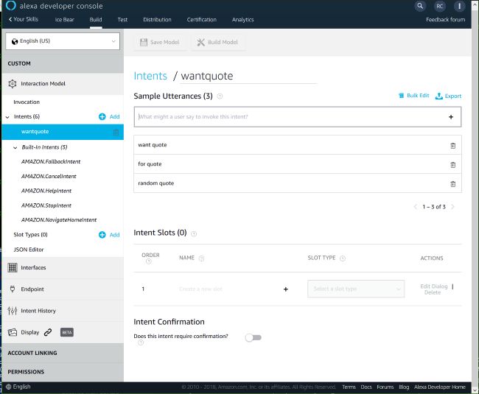The image size is (479, 394).
Task: Click the Save Model button
Action: pyautogui.click(x=160, y=42)
